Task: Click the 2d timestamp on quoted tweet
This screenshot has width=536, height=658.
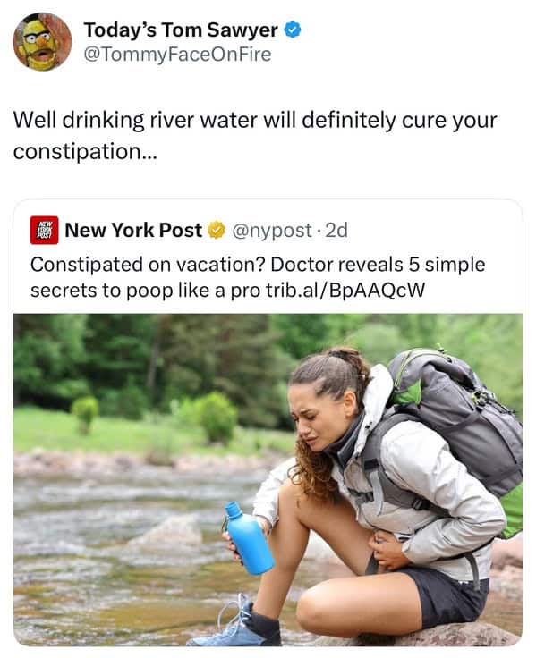Action: [x=336, y=230]
